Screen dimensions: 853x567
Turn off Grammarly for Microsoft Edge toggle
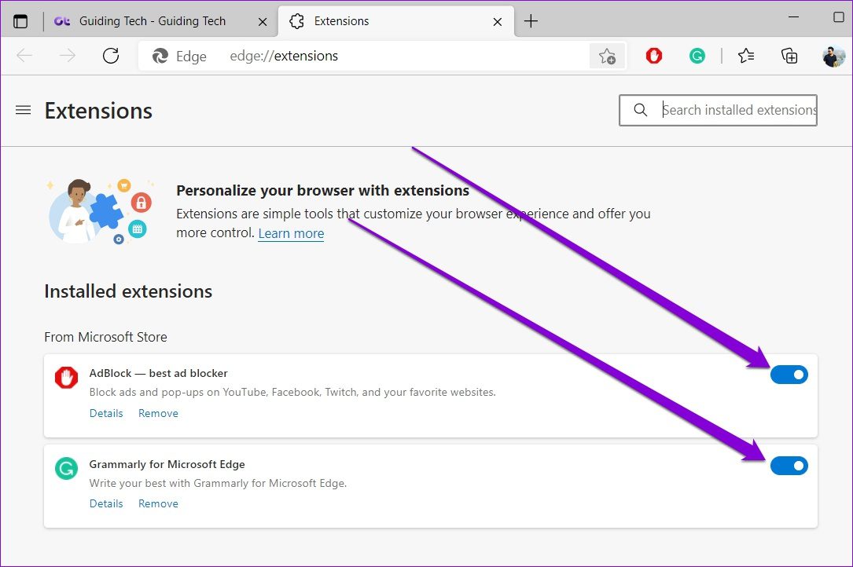789,466
